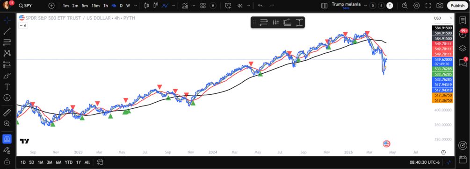Open the go to date calendar icon
Image resolution: width=470 pixels, height=169 pixels.
[x=100, y=162]
